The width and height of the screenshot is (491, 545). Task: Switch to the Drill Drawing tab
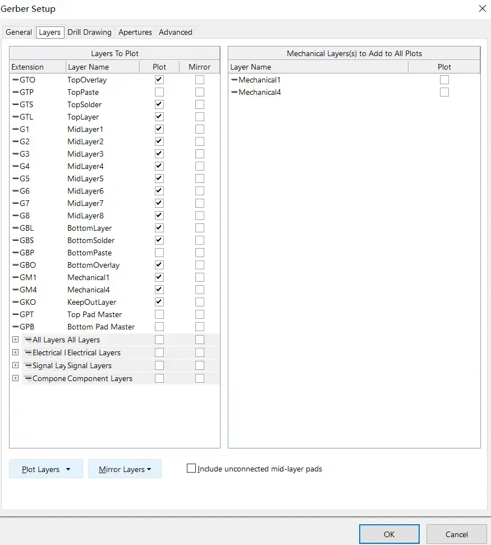tap(90, 32)
